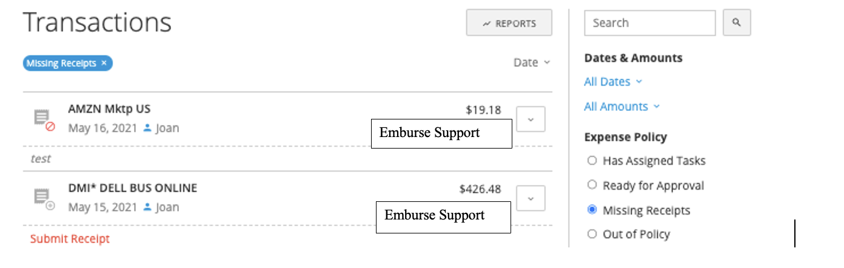Open the All Dates filter dropdown
This screenshot has width=844, height=268.
point(612,82)
